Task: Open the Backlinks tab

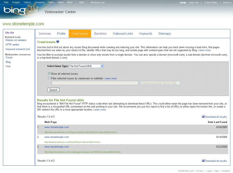Action: [100, 34]
